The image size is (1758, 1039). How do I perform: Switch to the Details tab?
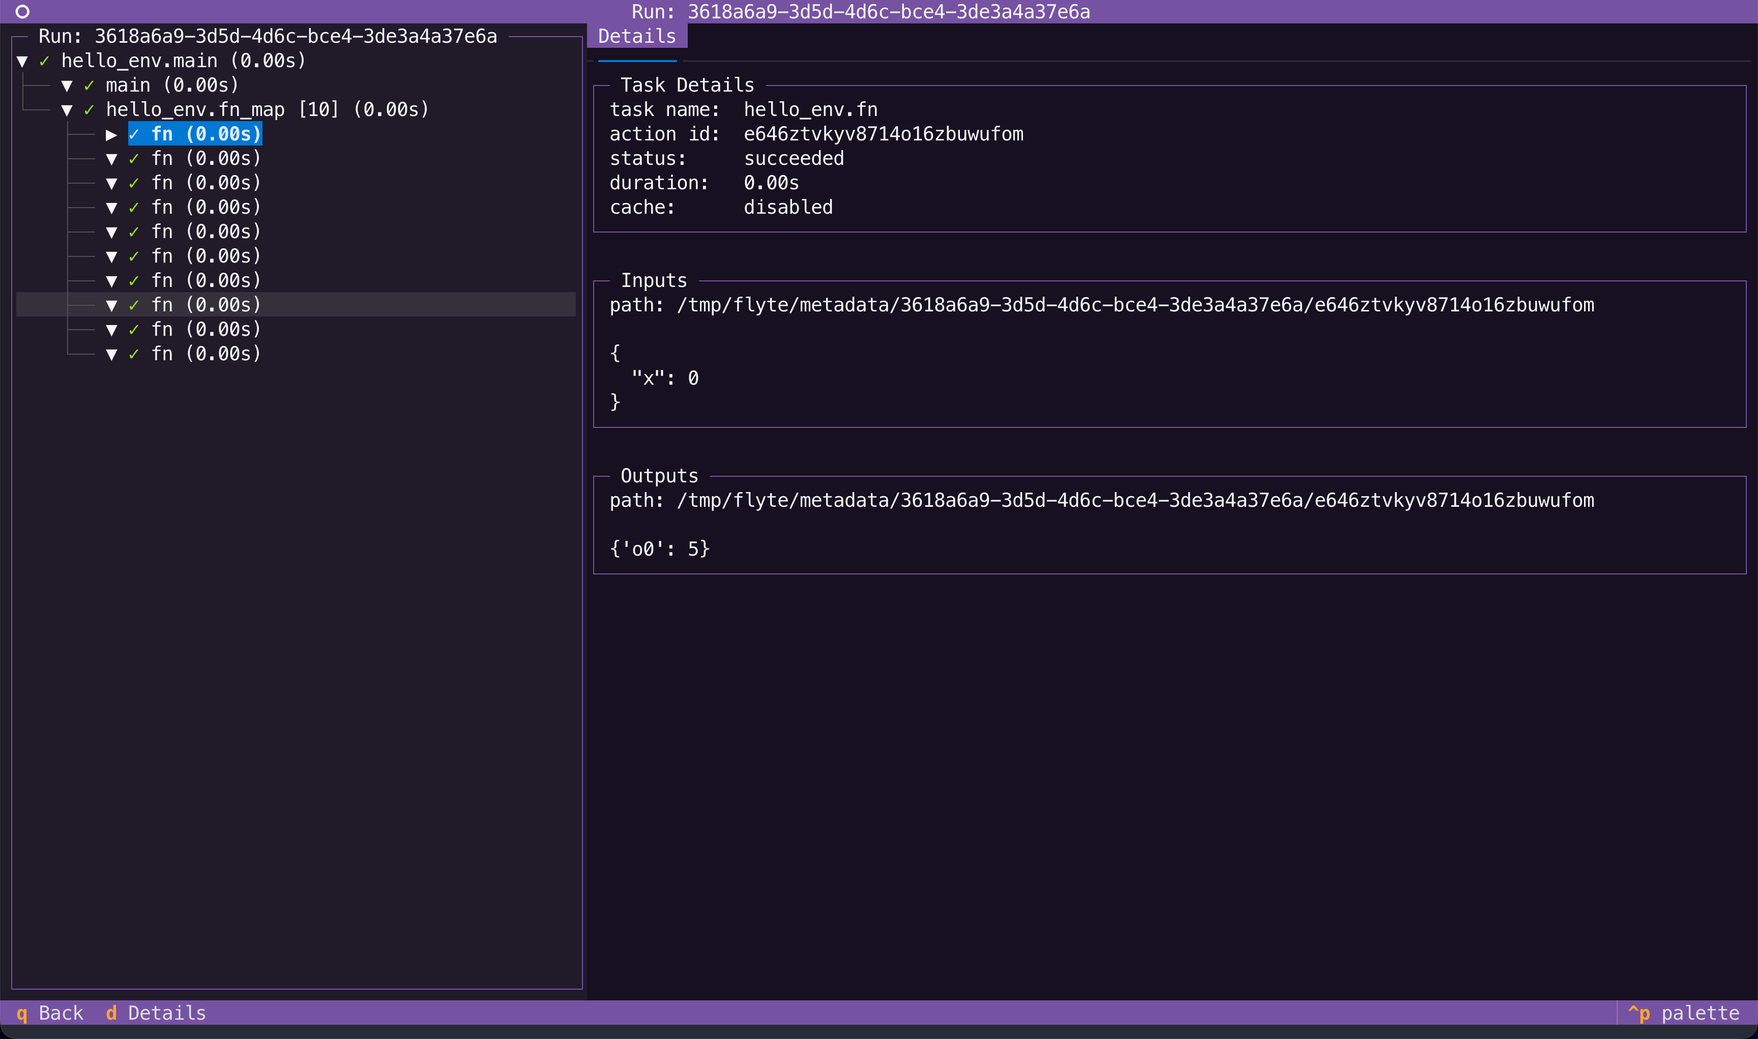point(636,37)
